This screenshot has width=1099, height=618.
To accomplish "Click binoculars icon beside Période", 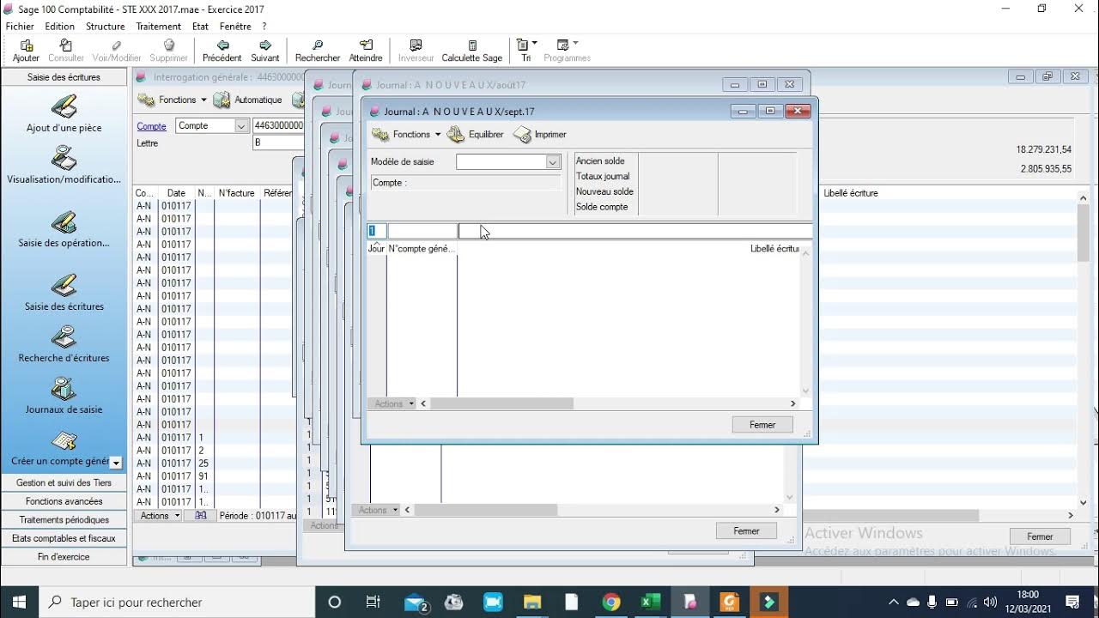I will (201, 516).
